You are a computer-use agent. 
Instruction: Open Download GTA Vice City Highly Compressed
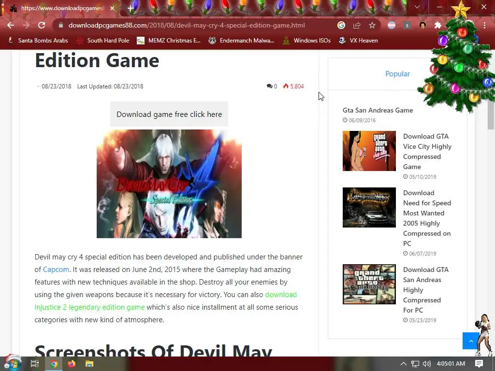click(427, 151)
